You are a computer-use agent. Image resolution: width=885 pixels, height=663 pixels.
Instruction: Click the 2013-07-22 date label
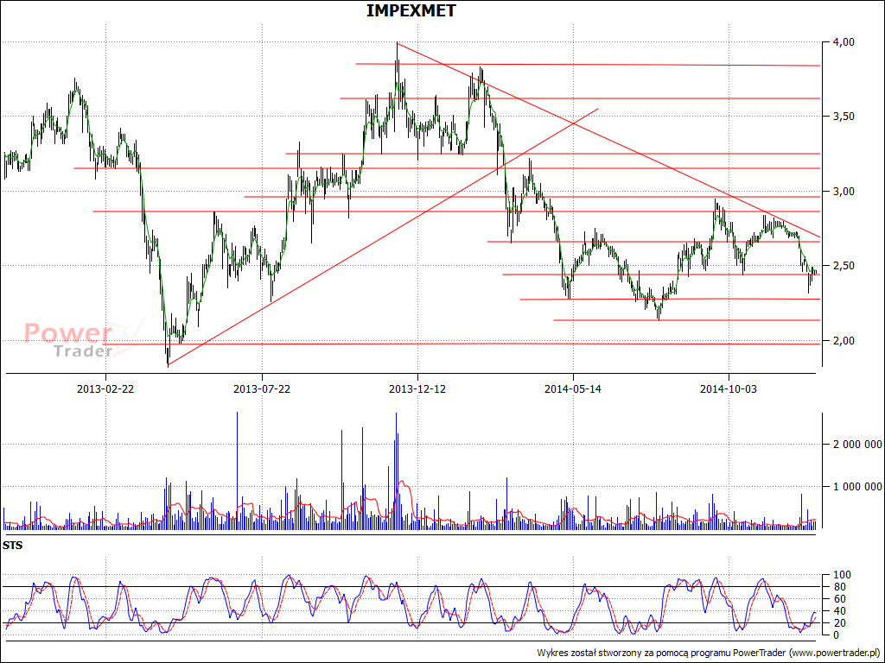pyautogui.click(x=262, y=389)
